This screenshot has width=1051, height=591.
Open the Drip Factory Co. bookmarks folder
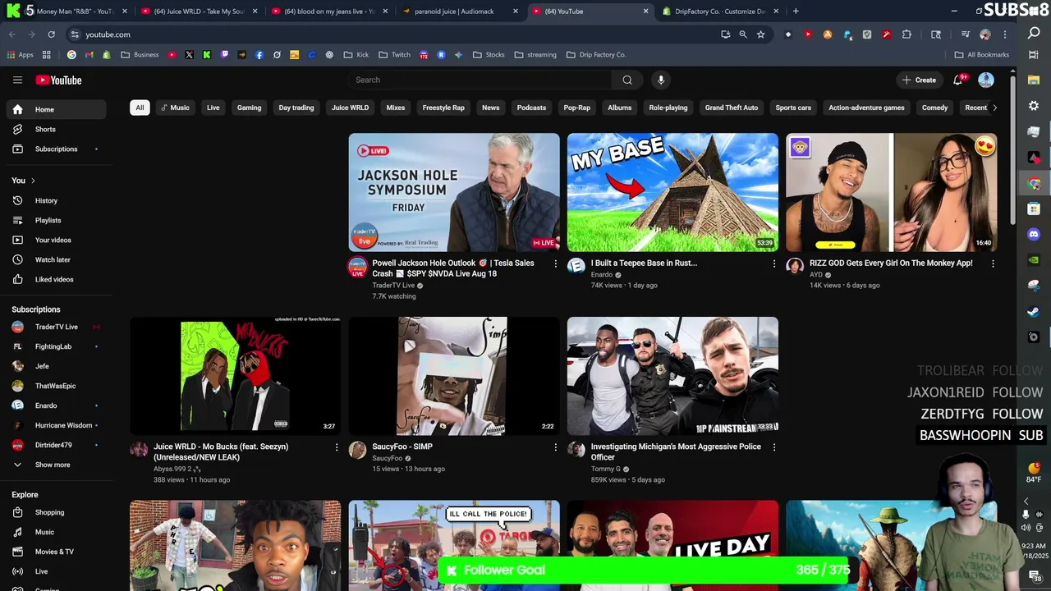596,55
